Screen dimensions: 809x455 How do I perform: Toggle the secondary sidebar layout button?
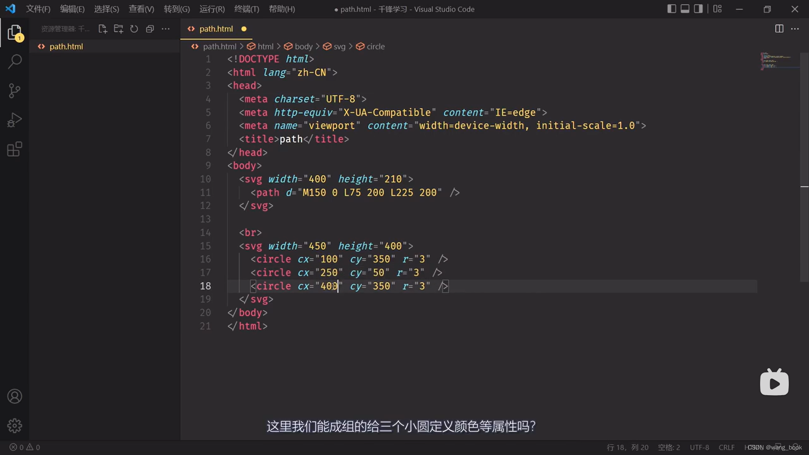pos(698,9)
